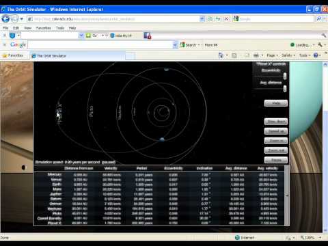Click the Hide My IP button
The width and height of the screenshot is (328, 246).
tap(121, 36)
